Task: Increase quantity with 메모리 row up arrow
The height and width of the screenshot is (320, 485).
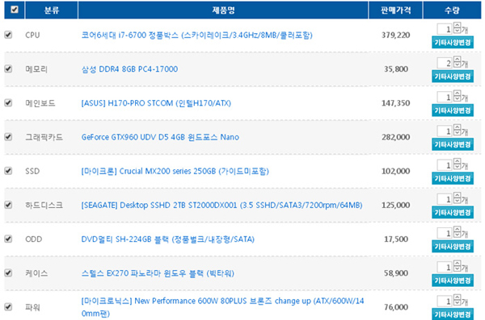Action: pos(458,59)
